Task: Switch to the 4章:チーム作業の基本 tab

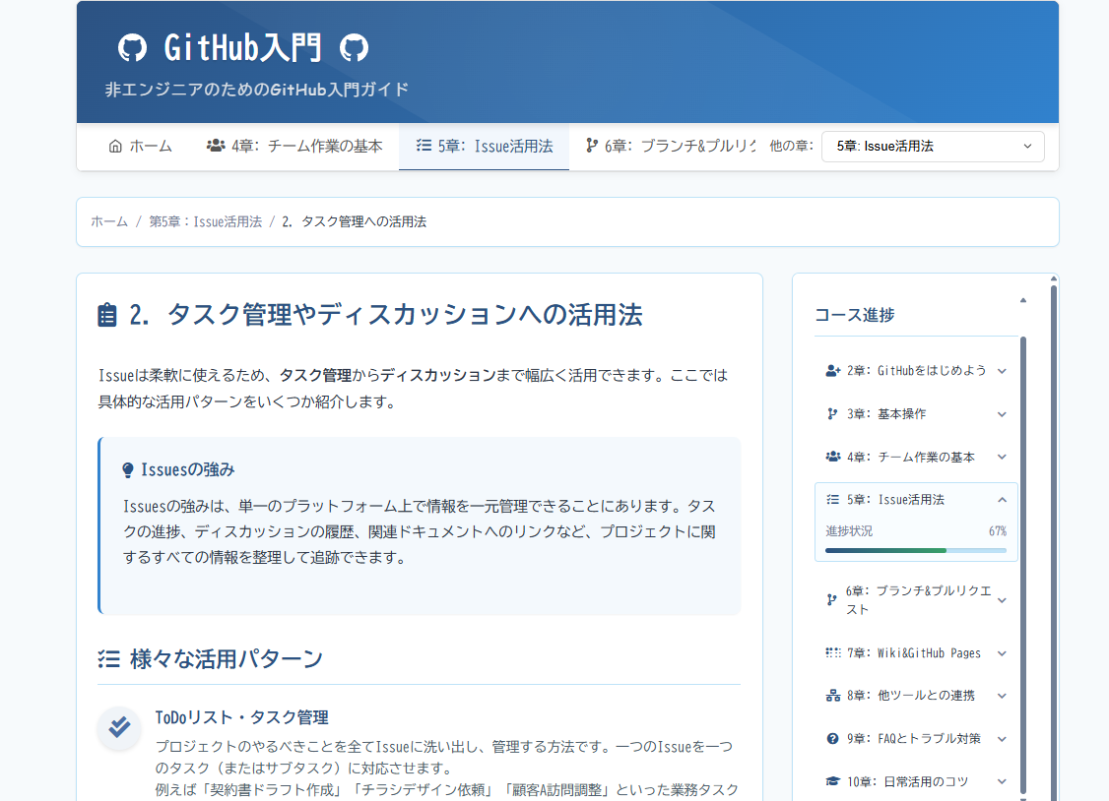Action: [x=294, y=147]
